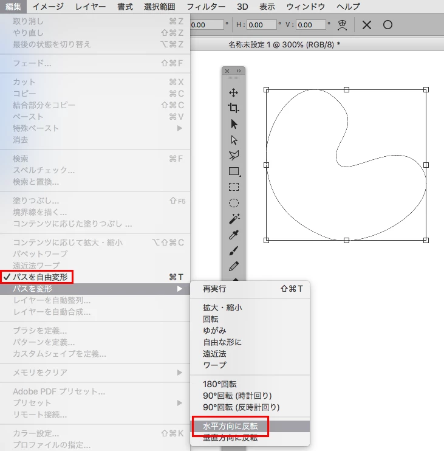Click the rotation angle field showing 0.00
Screen dimensions: 444x451
[x=207, y=25]
